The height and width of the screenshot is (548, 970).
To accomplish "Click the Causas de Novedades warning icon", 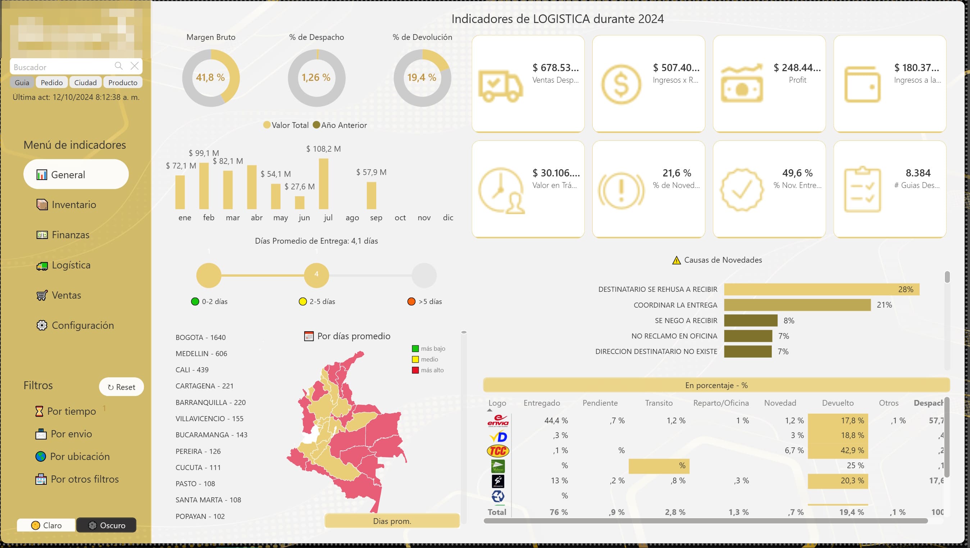I will [x=676, y=260].
